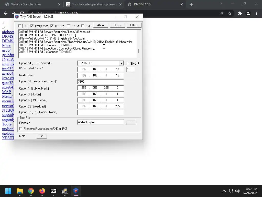The width and height of the screenshot is (262, 197).
Task: Close the 192.168.1.16 browser tab
Action: (x=182, y=4)
